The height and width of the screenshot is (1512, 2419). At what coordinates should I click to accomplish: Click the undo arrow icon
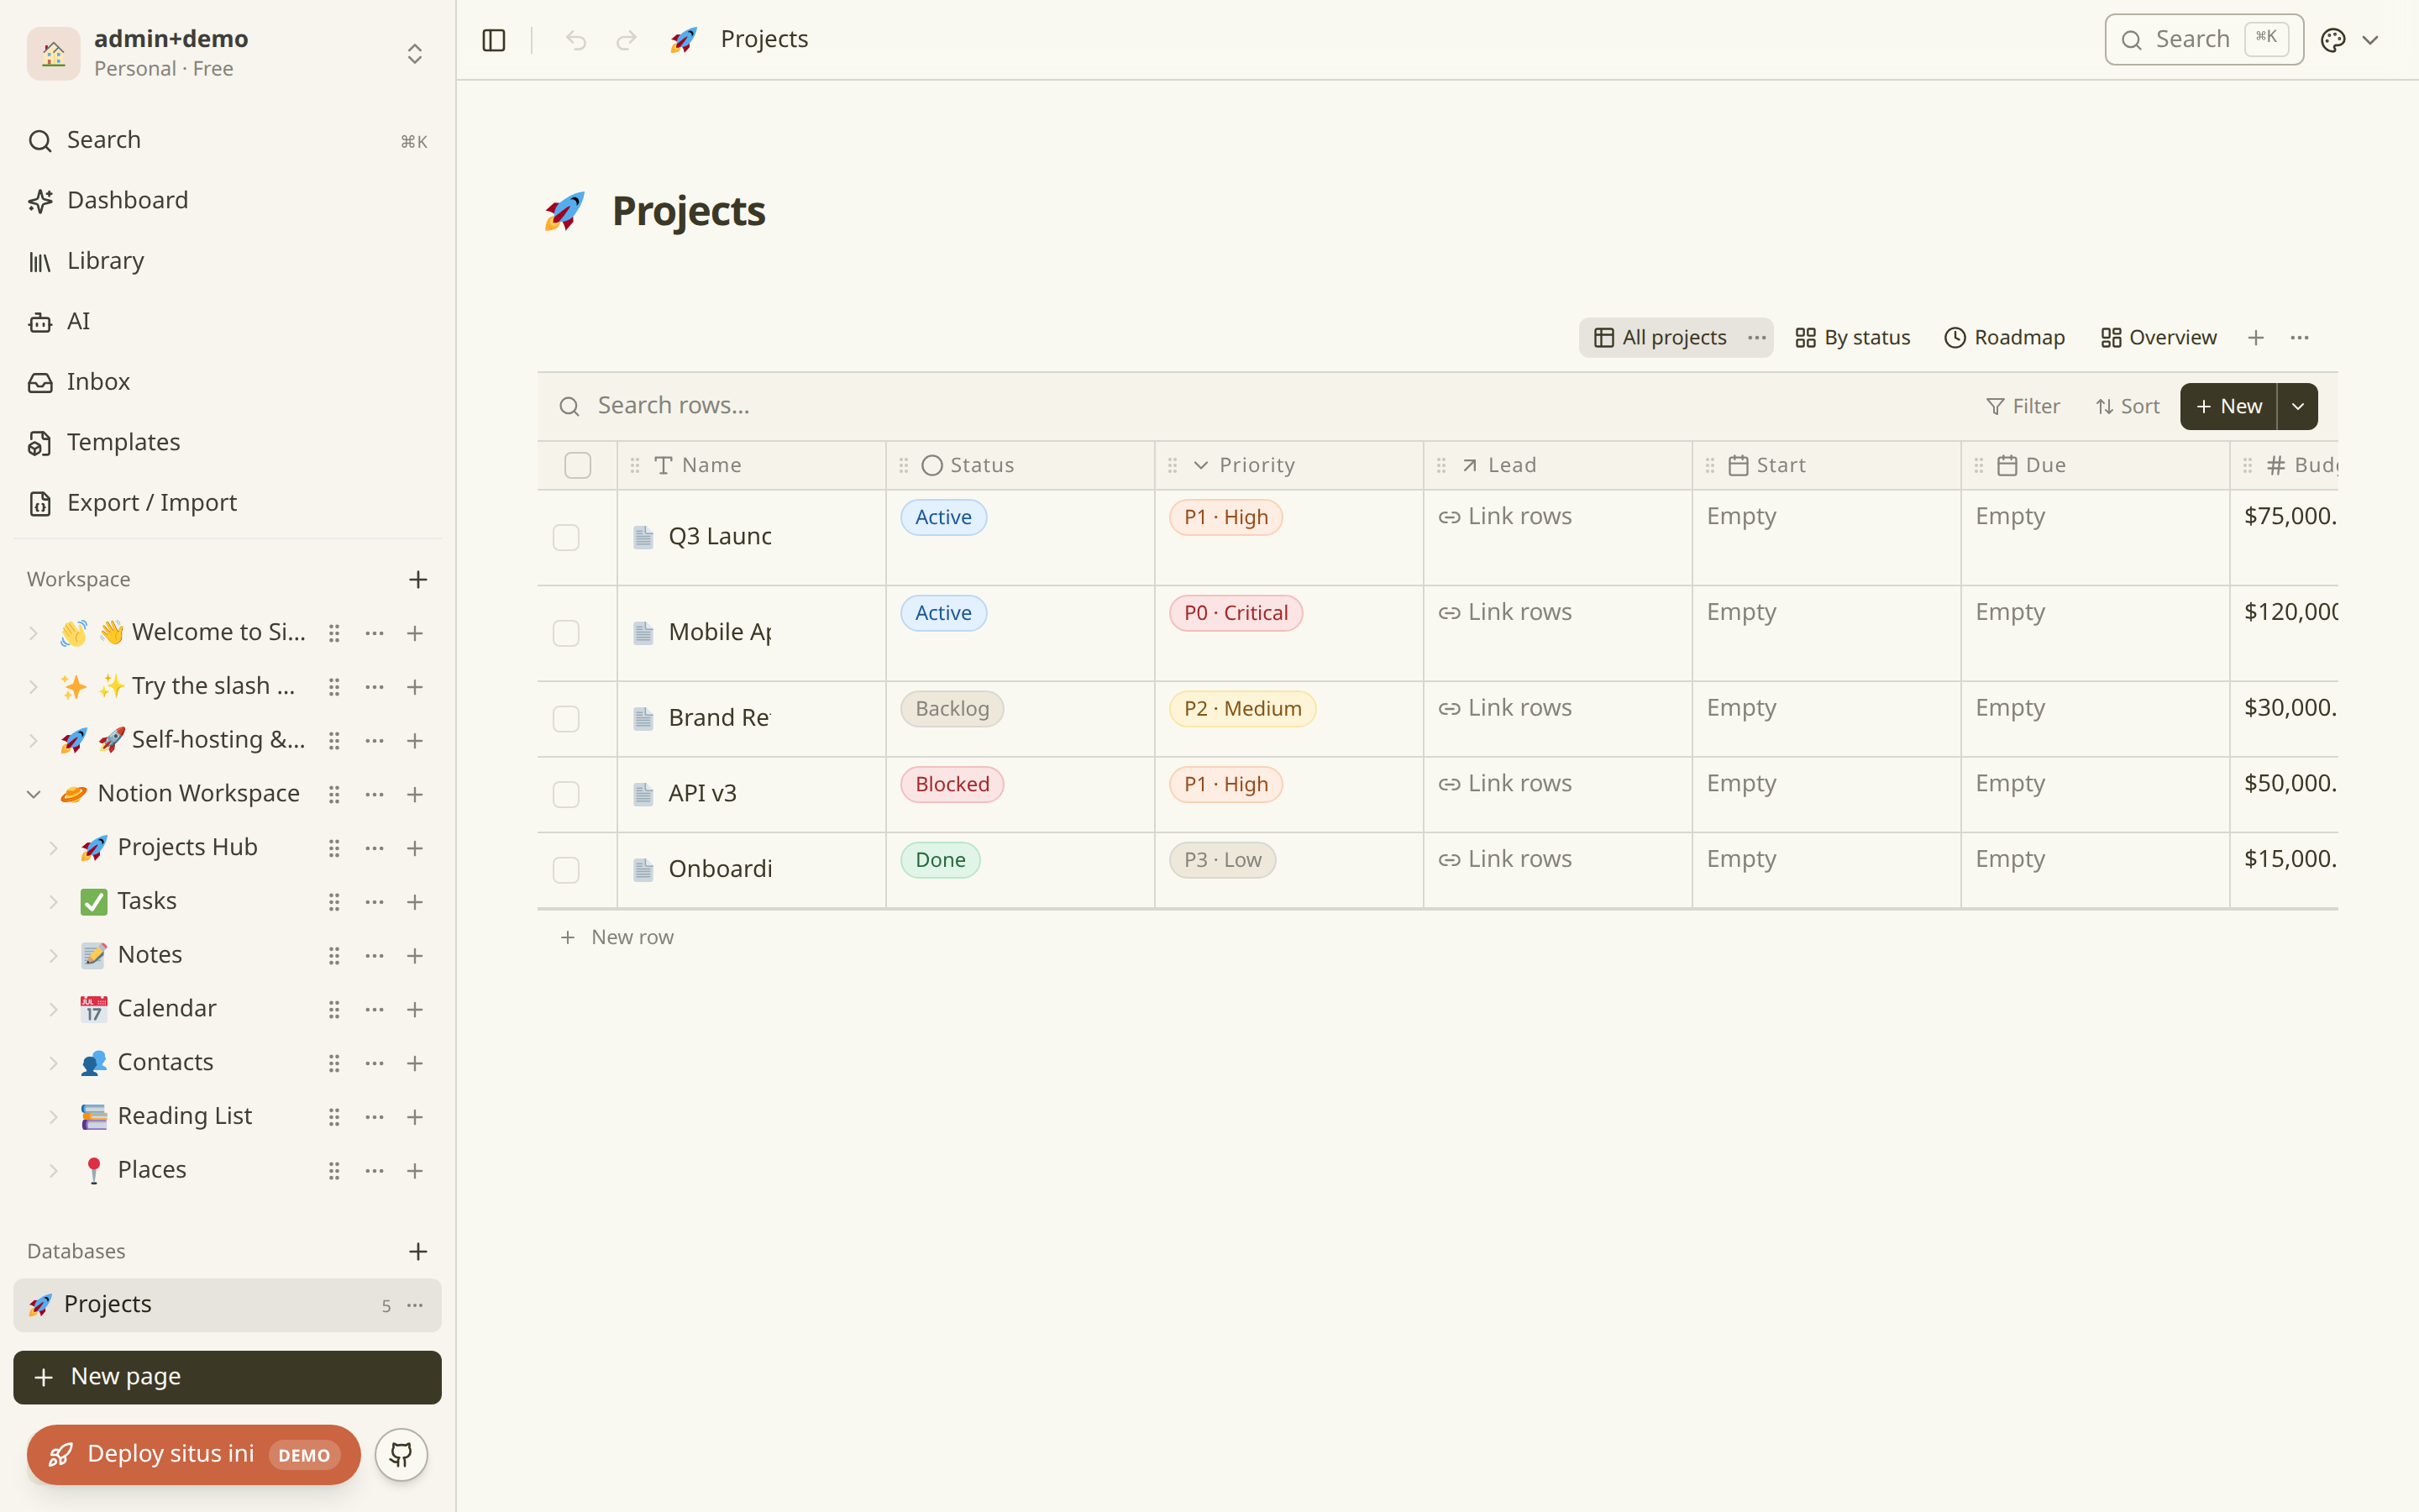tap(575, 40)
